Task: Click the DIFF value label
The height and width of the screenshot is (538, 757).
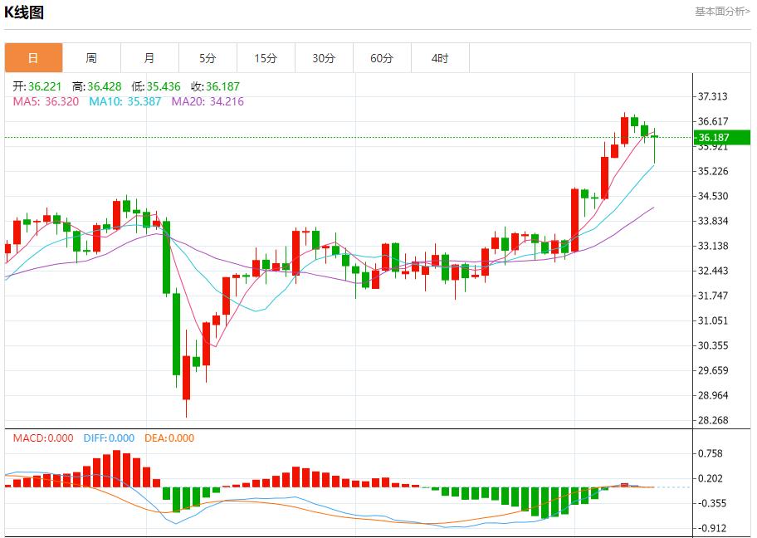Action: 109,438
